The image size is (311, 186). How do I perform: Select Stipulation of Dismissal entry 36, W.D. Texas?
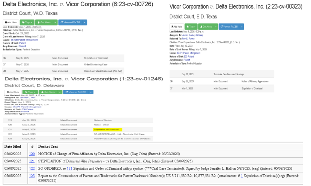click(x=63, y=58)
